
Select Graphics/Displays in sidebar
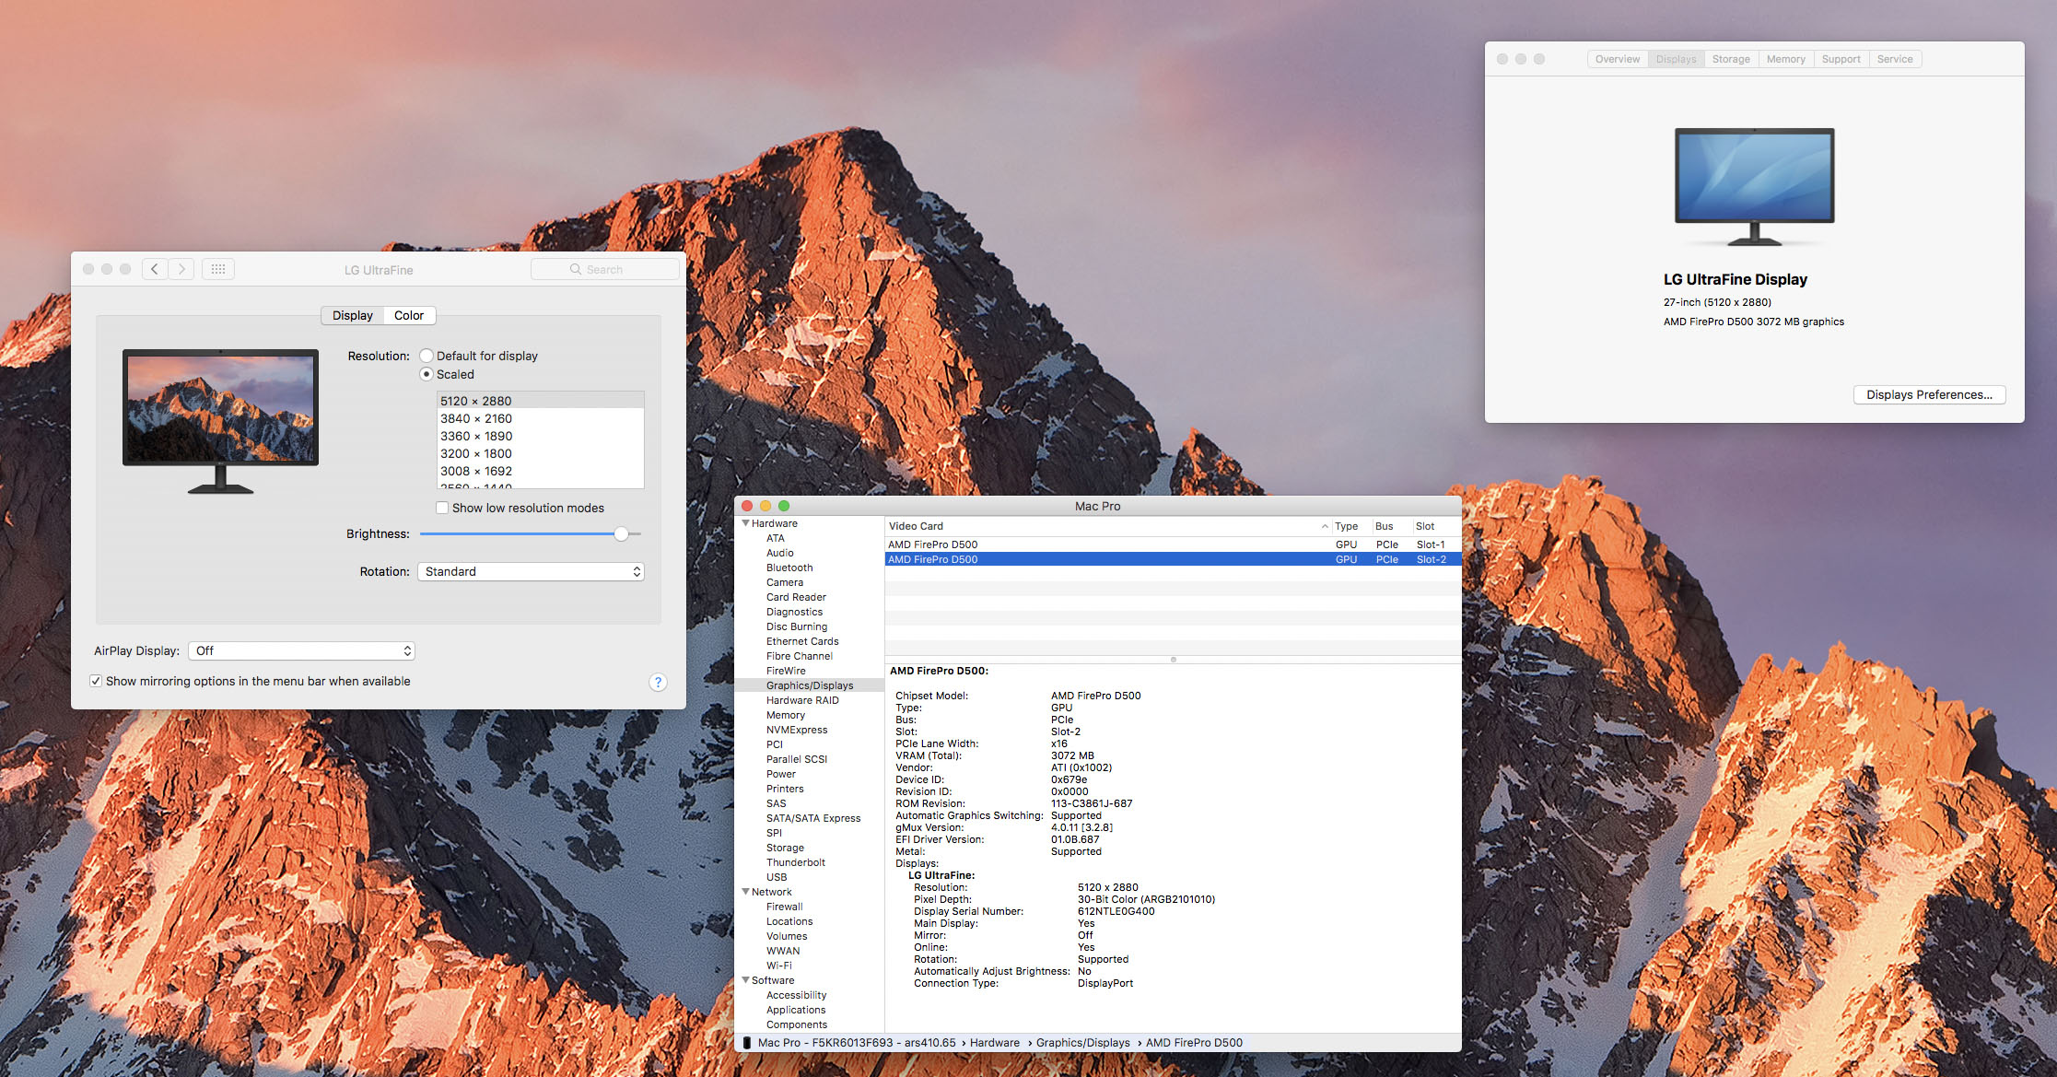coord(810,685)
